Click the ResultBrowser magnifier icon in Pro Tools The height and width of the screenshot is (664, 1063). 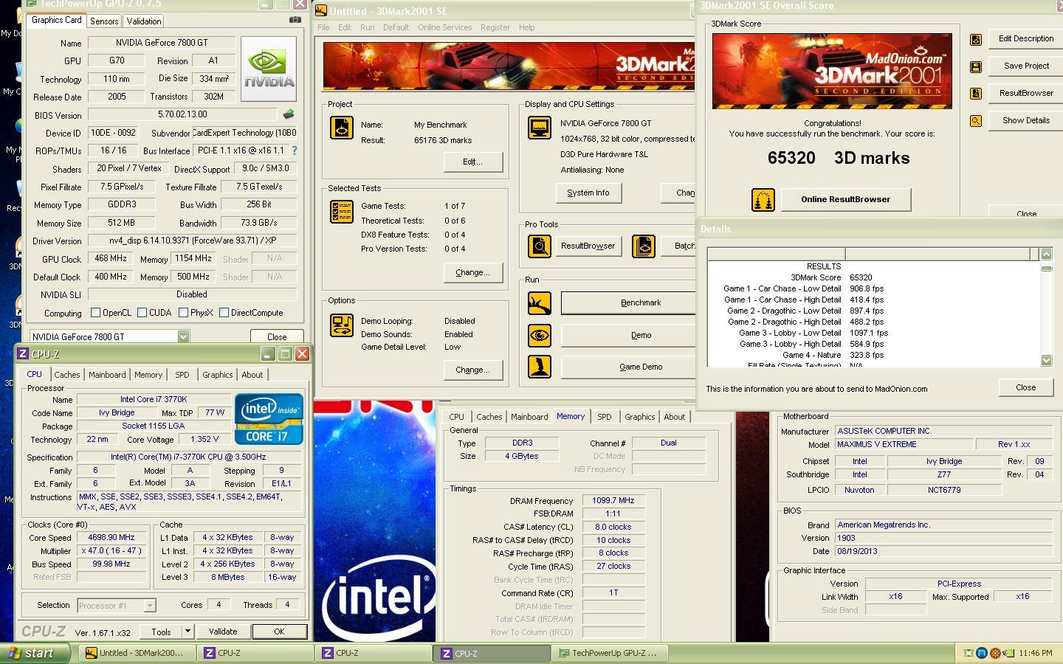point(540,246)
